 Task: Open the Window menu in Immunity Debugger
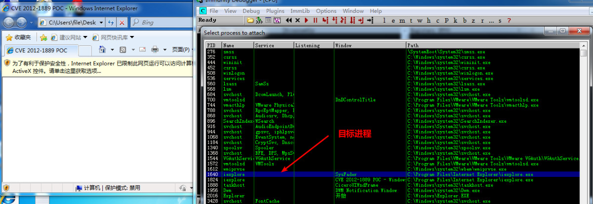[x=353, y=11]
